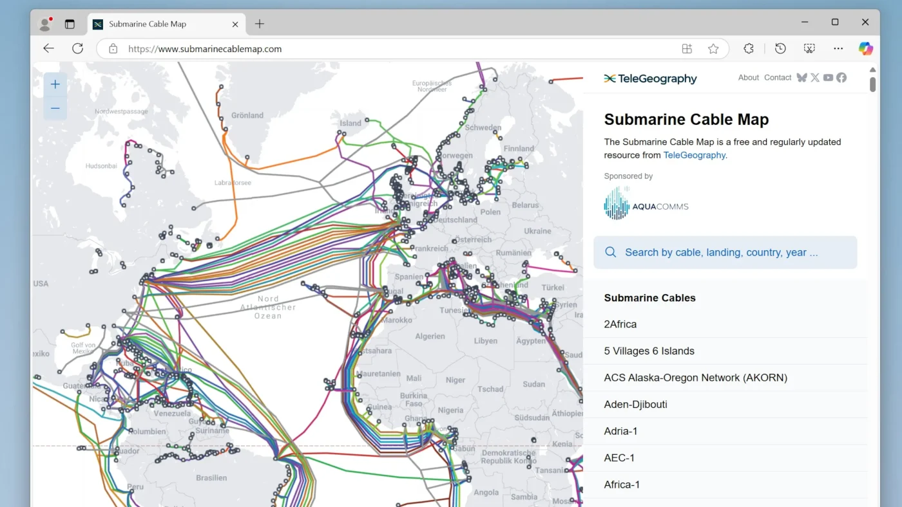Click the Labradorsee map label

click(x=233, y=183)
